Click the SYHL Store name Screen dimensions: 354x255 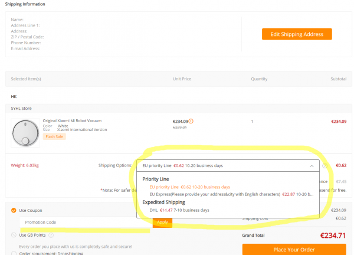pyautogui.click(x=22, y=108)
